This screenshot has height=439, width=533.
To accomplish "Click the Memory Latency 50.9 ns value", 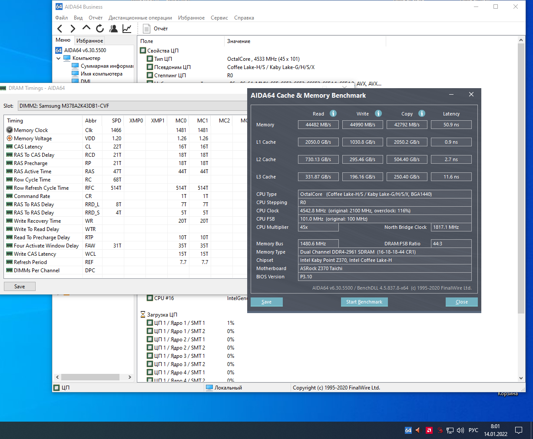I will [x=451, y=125].
